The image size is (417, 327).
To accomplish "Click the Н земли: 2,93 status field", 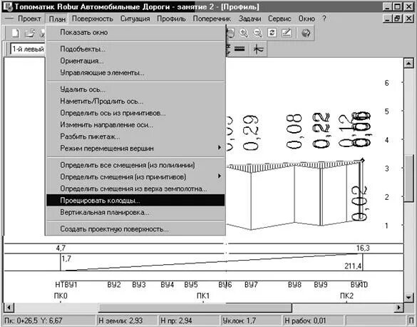I will [x=126, y=321].
